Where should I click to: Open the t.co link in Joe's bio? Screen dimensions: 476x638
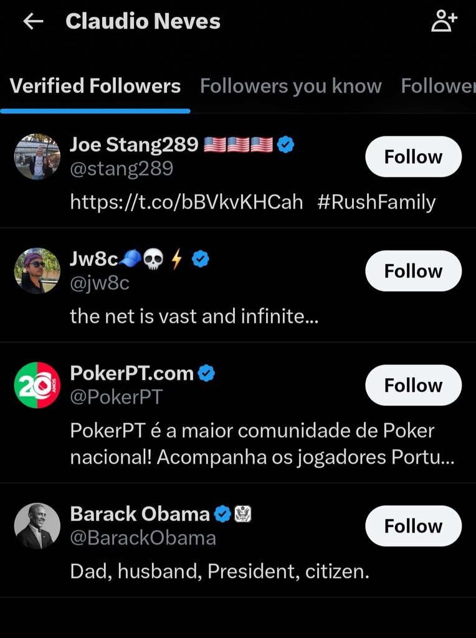[186, 202]
